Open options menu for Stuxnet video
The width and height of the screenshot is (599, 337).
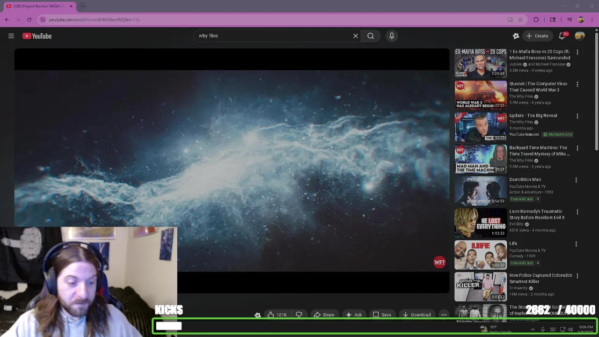[577, 84]
